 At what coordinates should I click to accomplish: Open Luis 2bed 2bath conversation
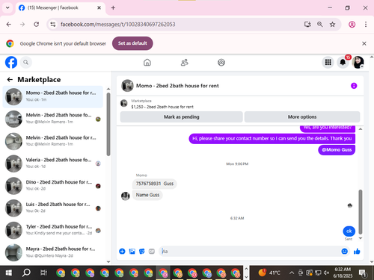tap(52, 208)
